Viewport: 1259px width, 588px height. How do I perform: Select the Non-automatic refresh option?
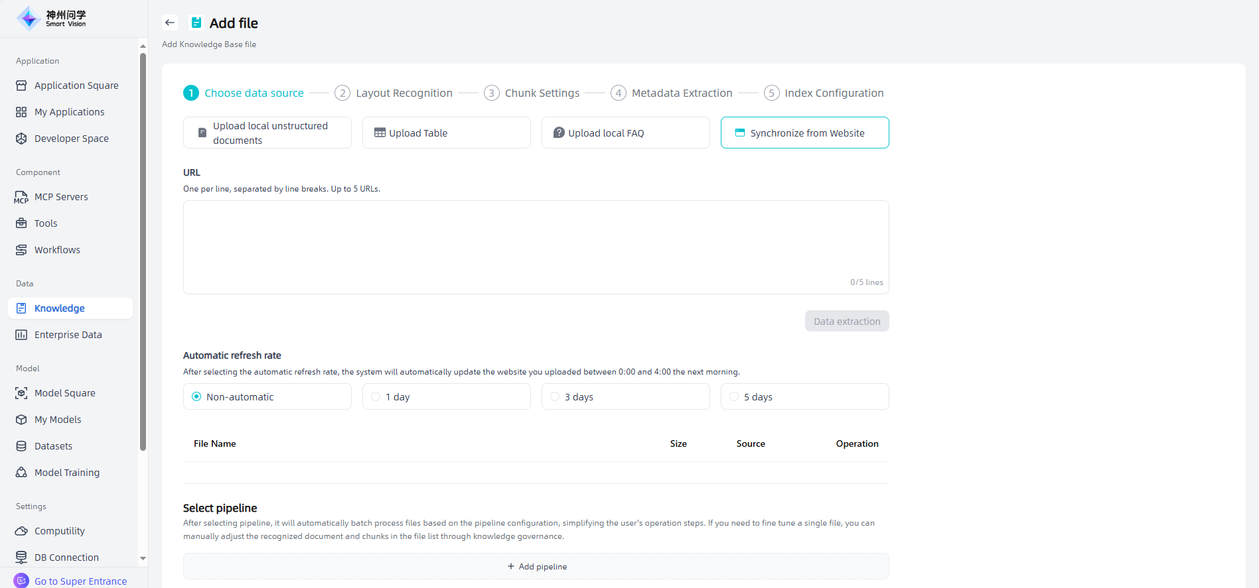(196, 396)
